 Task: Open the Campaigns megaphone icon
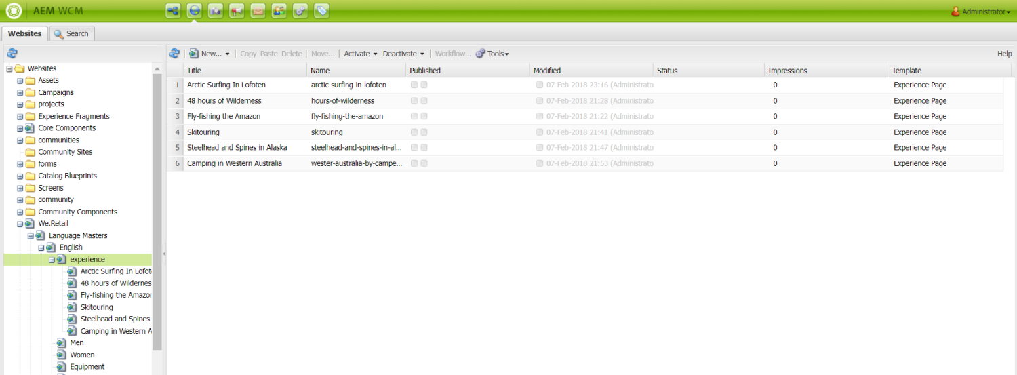[x=237, y=11]
